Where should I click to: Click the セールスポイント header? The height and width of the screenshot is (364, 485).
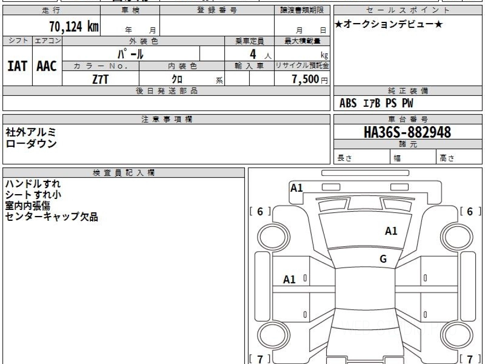408,10
